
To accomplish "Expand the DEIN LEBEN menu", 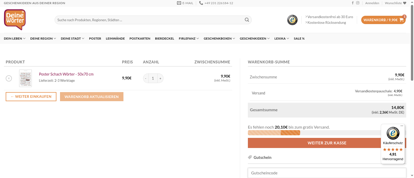I will tap(15, 39).
